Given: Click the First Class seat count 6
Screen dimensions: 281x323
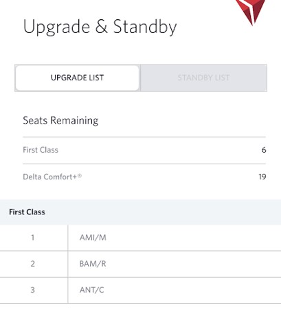Looking at the screenshot, I should coord(264,150).
